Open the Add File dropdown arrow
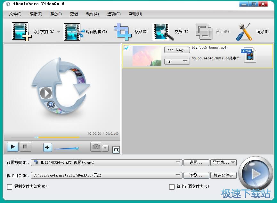 coord(59,32)
